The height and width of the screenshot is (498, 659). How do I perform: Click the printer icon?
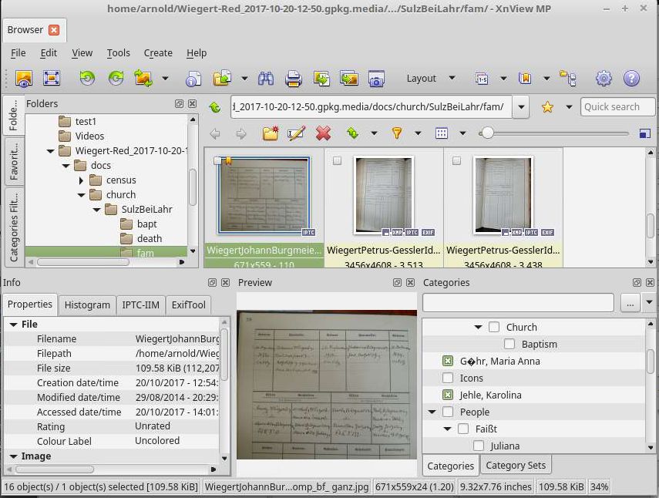(293, 79)
